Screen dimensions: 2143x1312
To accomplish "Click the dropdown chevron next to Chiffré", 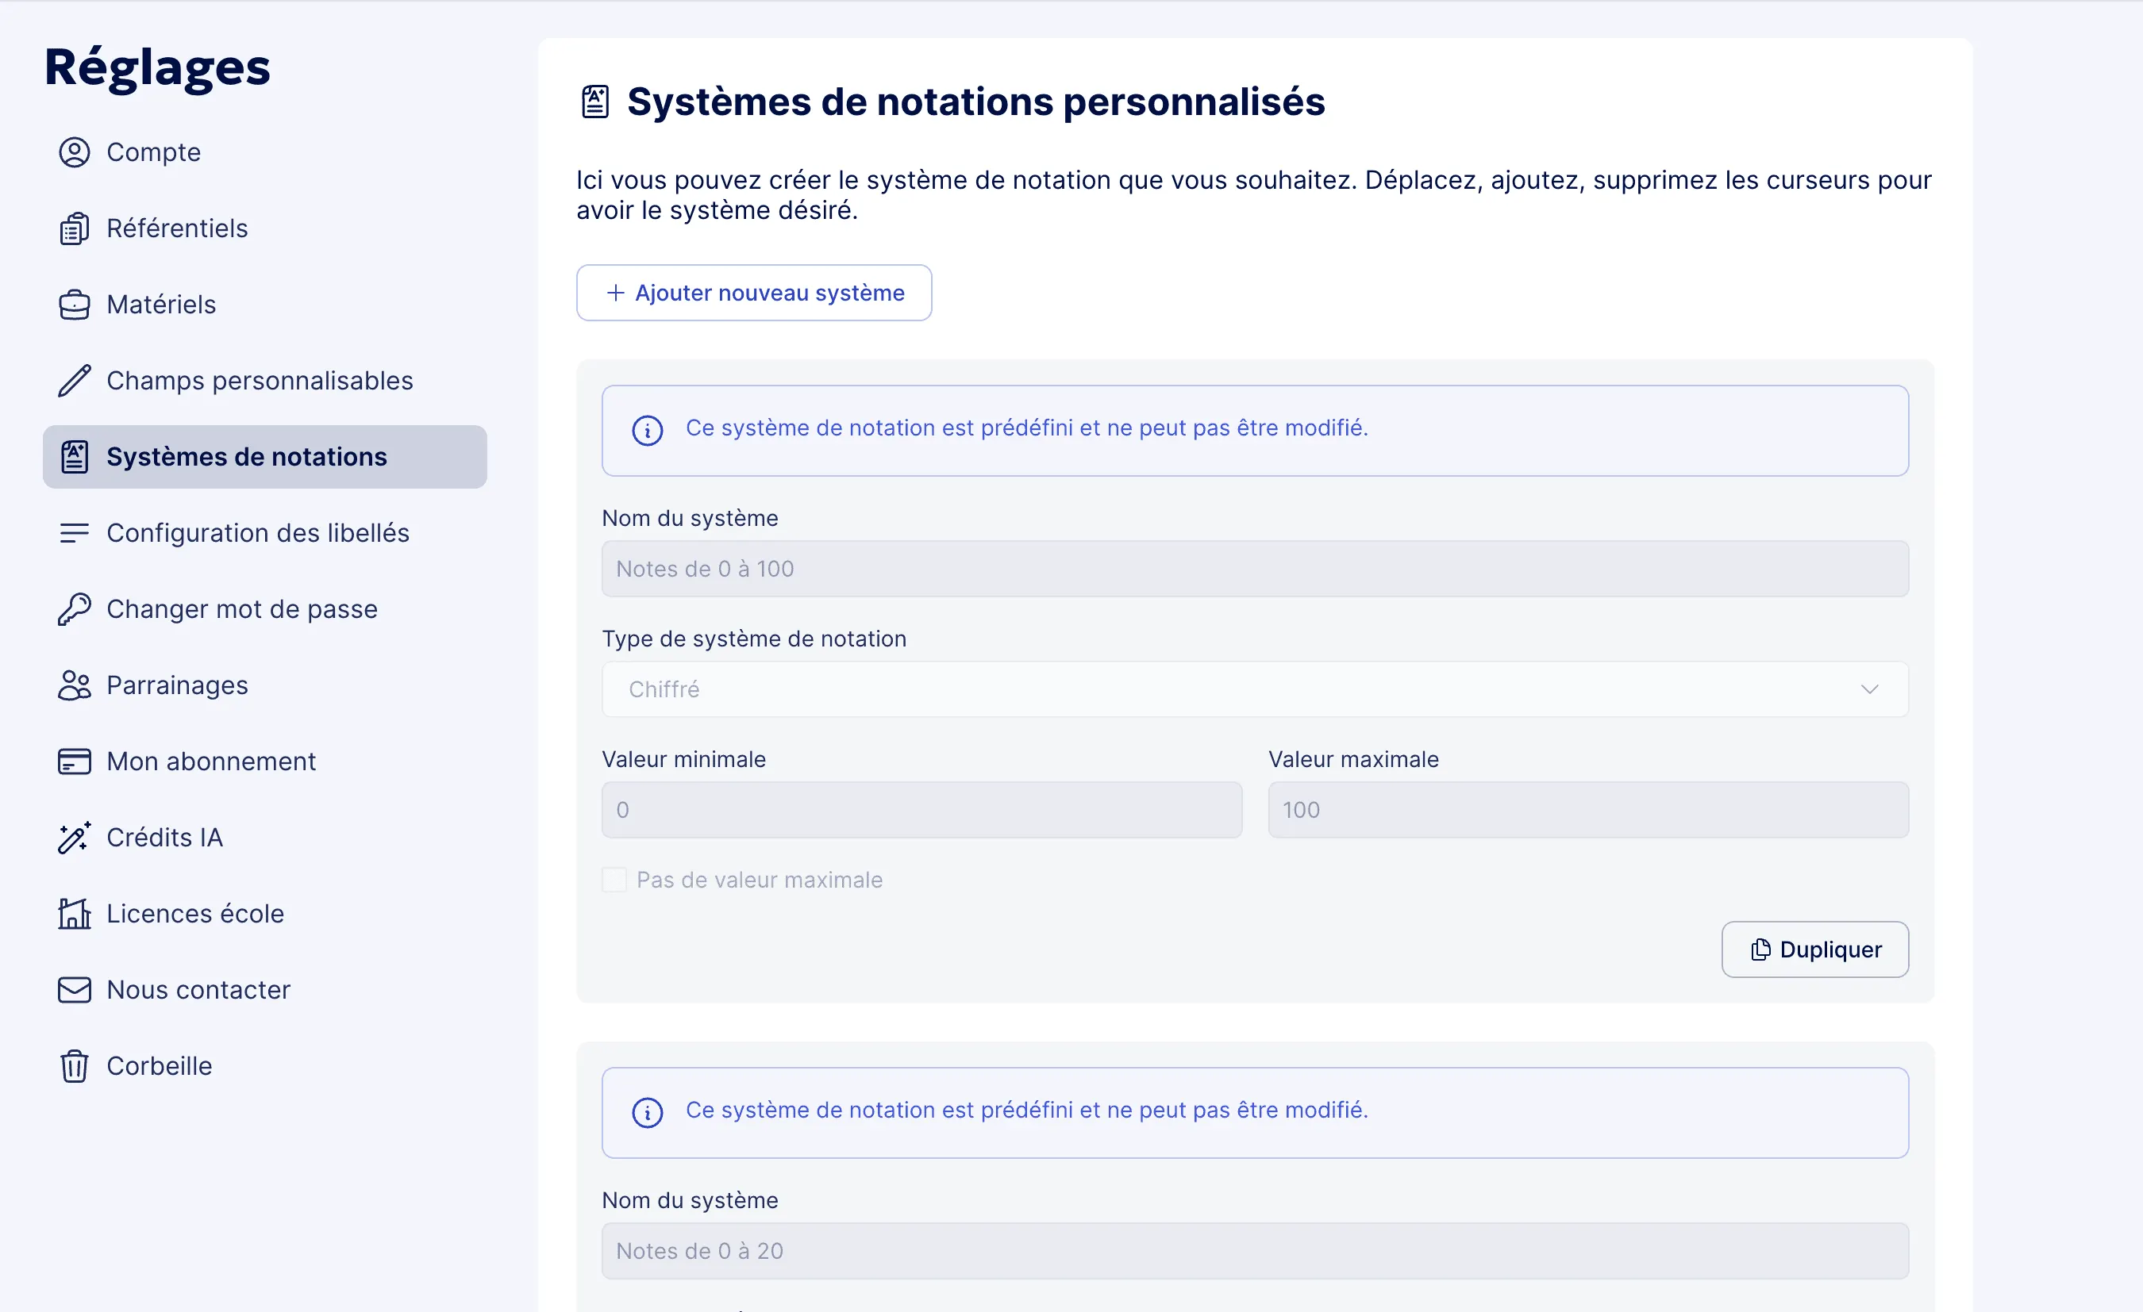I will click(x=1869, y=689).
